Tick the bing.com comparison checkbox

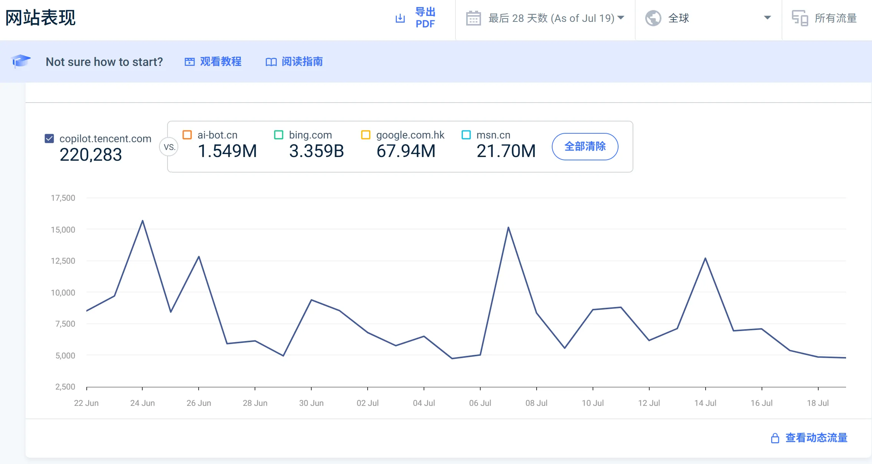coord(278,135)
